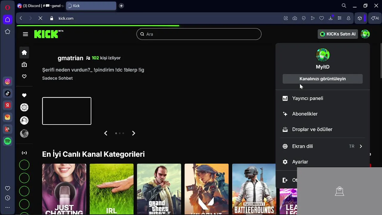The width and height of the screenshot is (382, 215).
Task: Open Opera account profile icon in toolbar
Action: click(x=348, y=18)
